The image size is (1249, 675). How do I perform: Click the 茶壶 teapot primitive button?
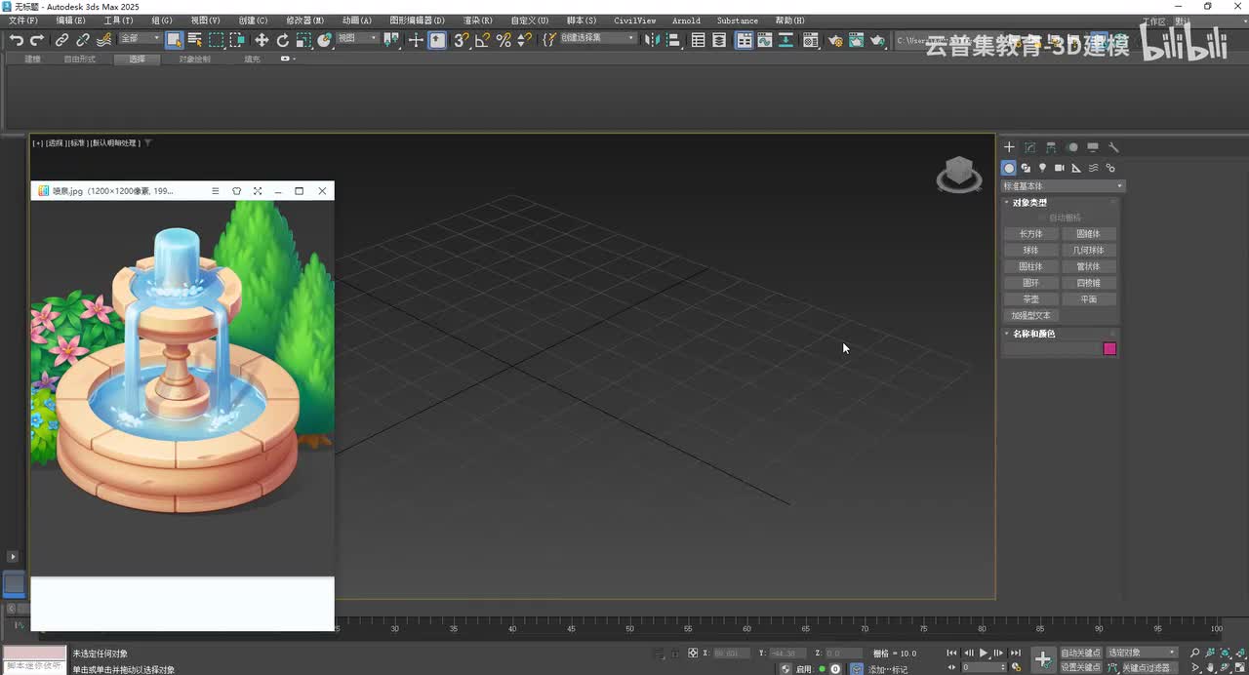[1030, 299]
